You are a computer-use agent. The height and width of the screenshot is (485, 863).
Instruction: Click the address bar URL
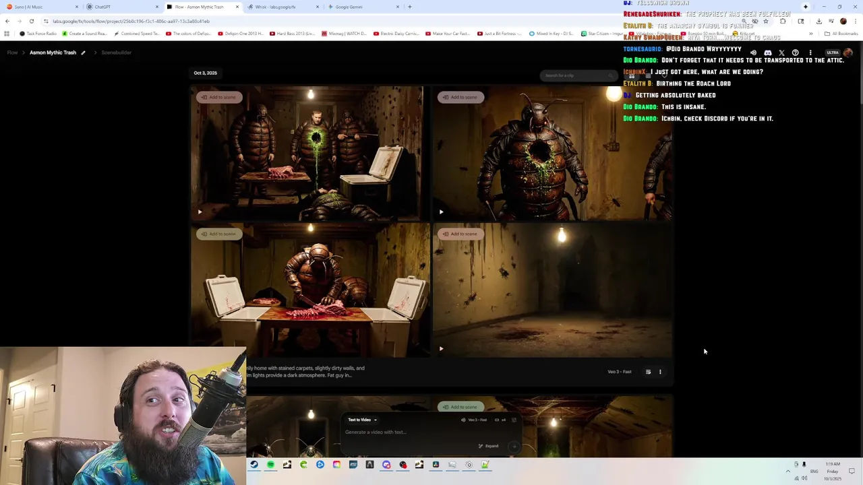click(131, 21)
